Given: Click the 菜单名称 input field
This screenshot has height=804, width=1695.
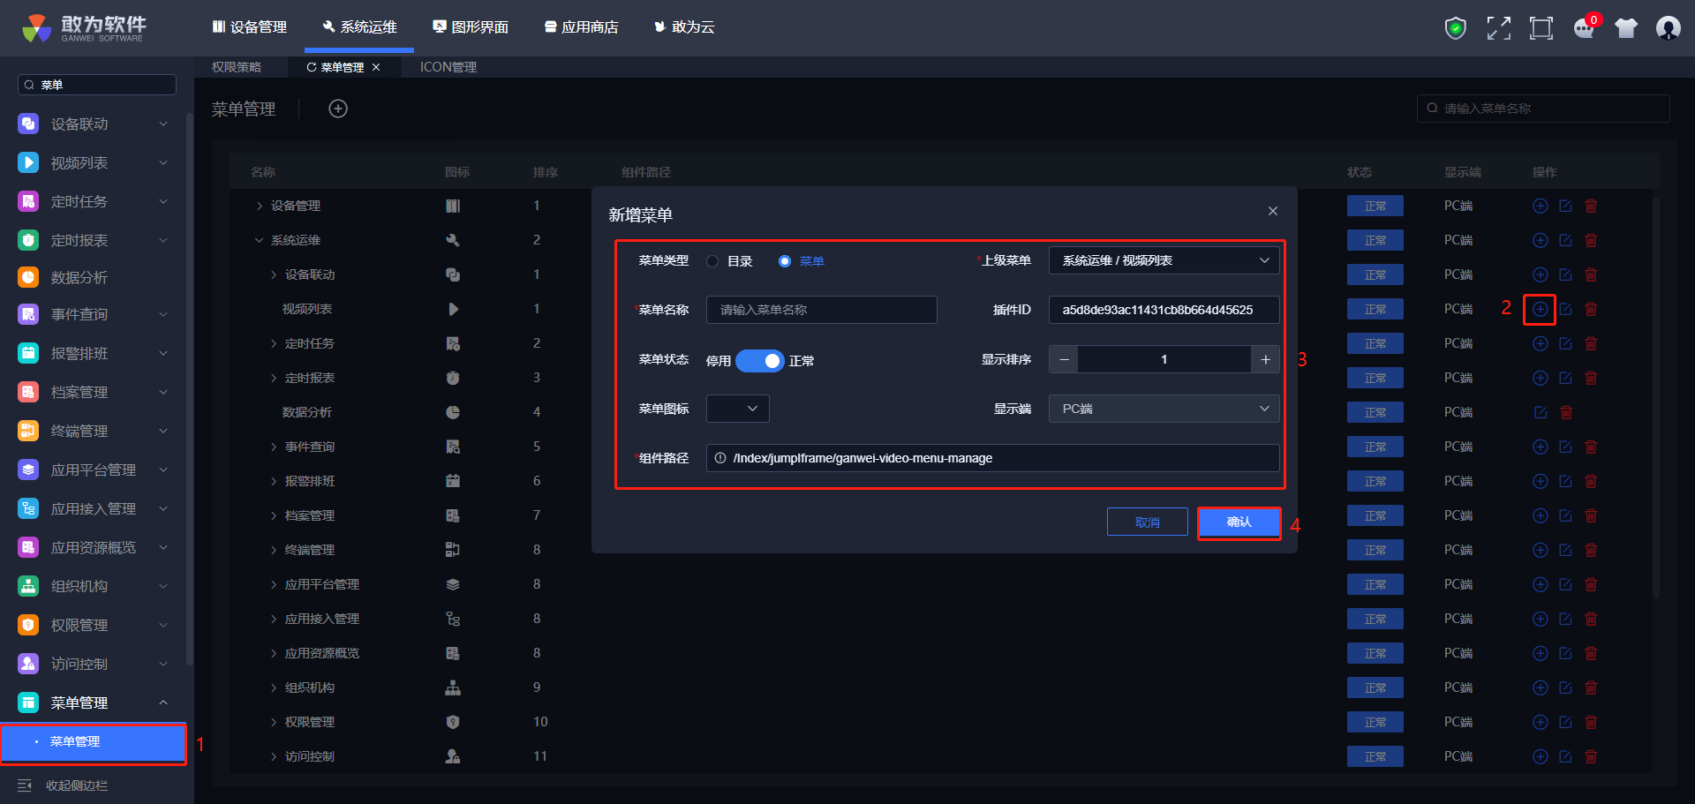Looking at the screenshot, I should tap(821, 310).
